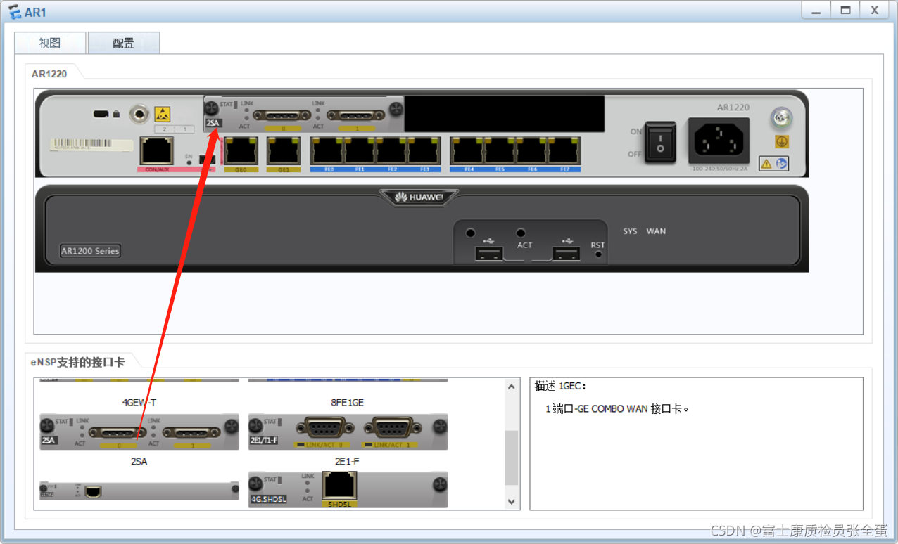
Task: Select the 2SA card image in the interface card list
Action: click(x=139, y=432)
